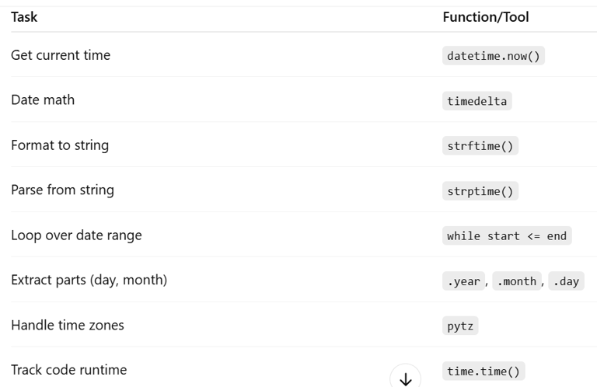Click the pytz code chip

coord(460,326)
